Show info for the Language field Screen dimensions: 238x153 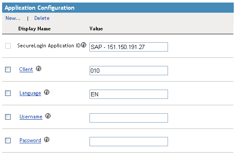pyautogui.click(x=47, y=92)
